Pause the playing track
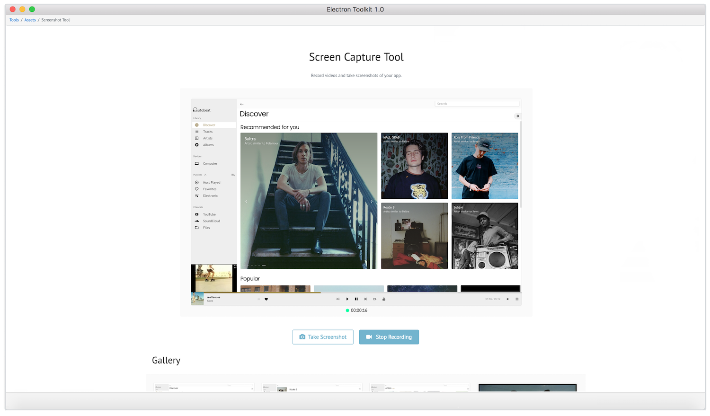Viewport: 710px width, 416px height. pos(356,299)
